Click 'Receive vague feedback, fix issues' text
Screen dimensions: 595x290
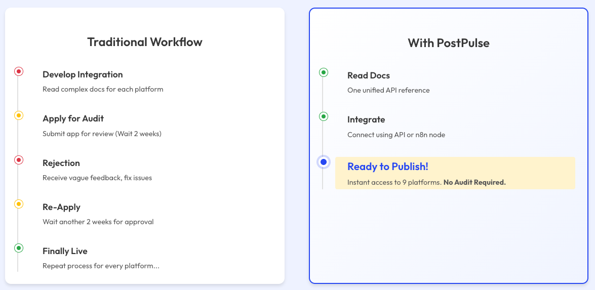click(97, 178)
